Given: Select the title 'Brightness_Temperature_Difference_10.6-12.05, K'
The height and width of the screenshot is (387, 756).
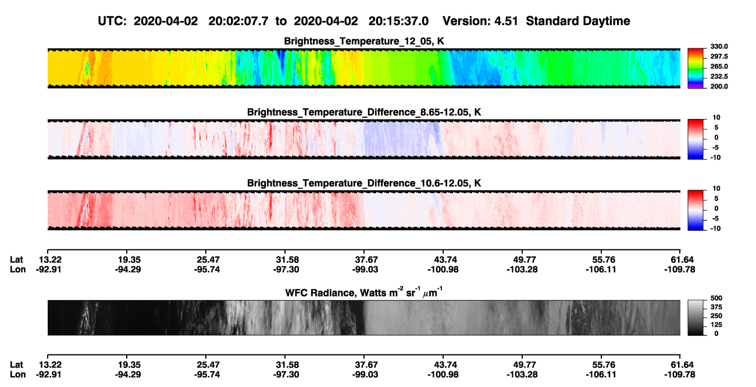Looking at the screenshot, I should [x=364, y=183].
